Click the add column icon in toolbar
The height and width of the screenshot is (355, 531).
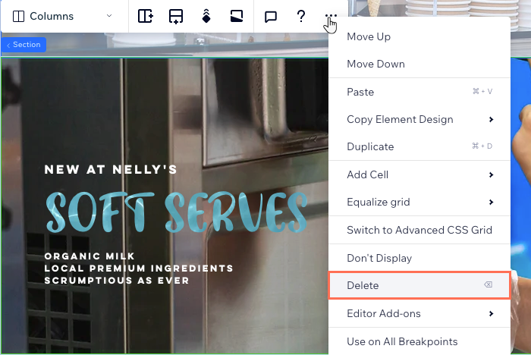tap(146, 16)
